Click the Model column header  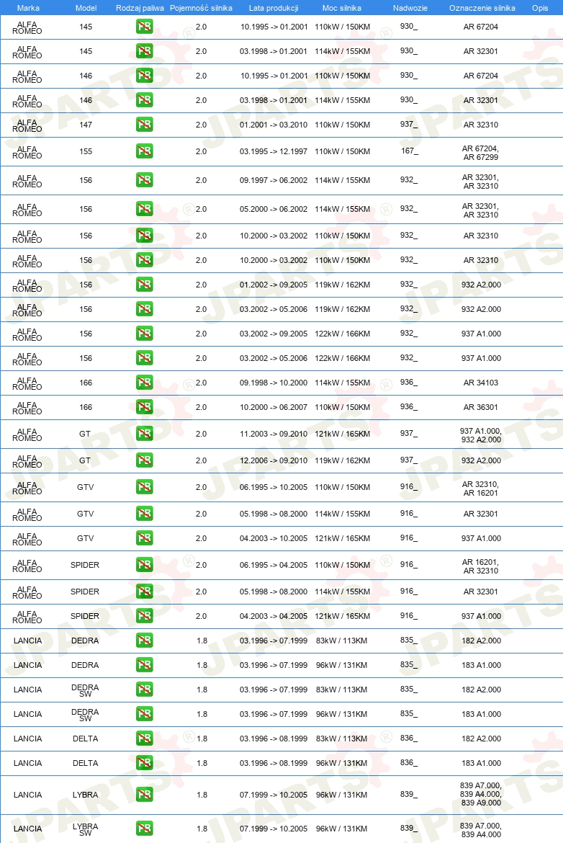86,8
